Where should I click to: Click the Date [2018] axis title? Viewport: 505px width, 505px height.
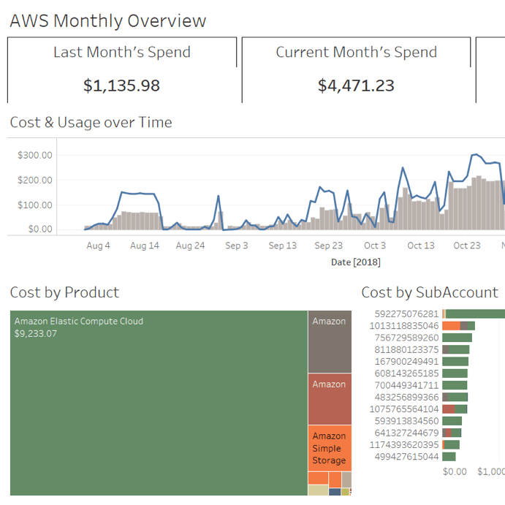tap(356, 262)
